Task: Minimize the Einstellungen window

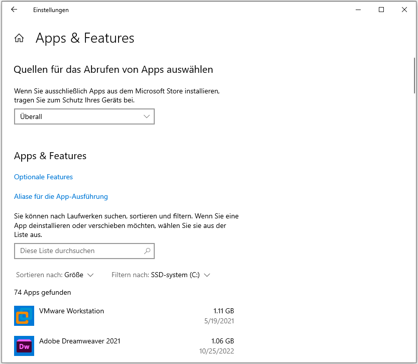Action: pos(358,10)
